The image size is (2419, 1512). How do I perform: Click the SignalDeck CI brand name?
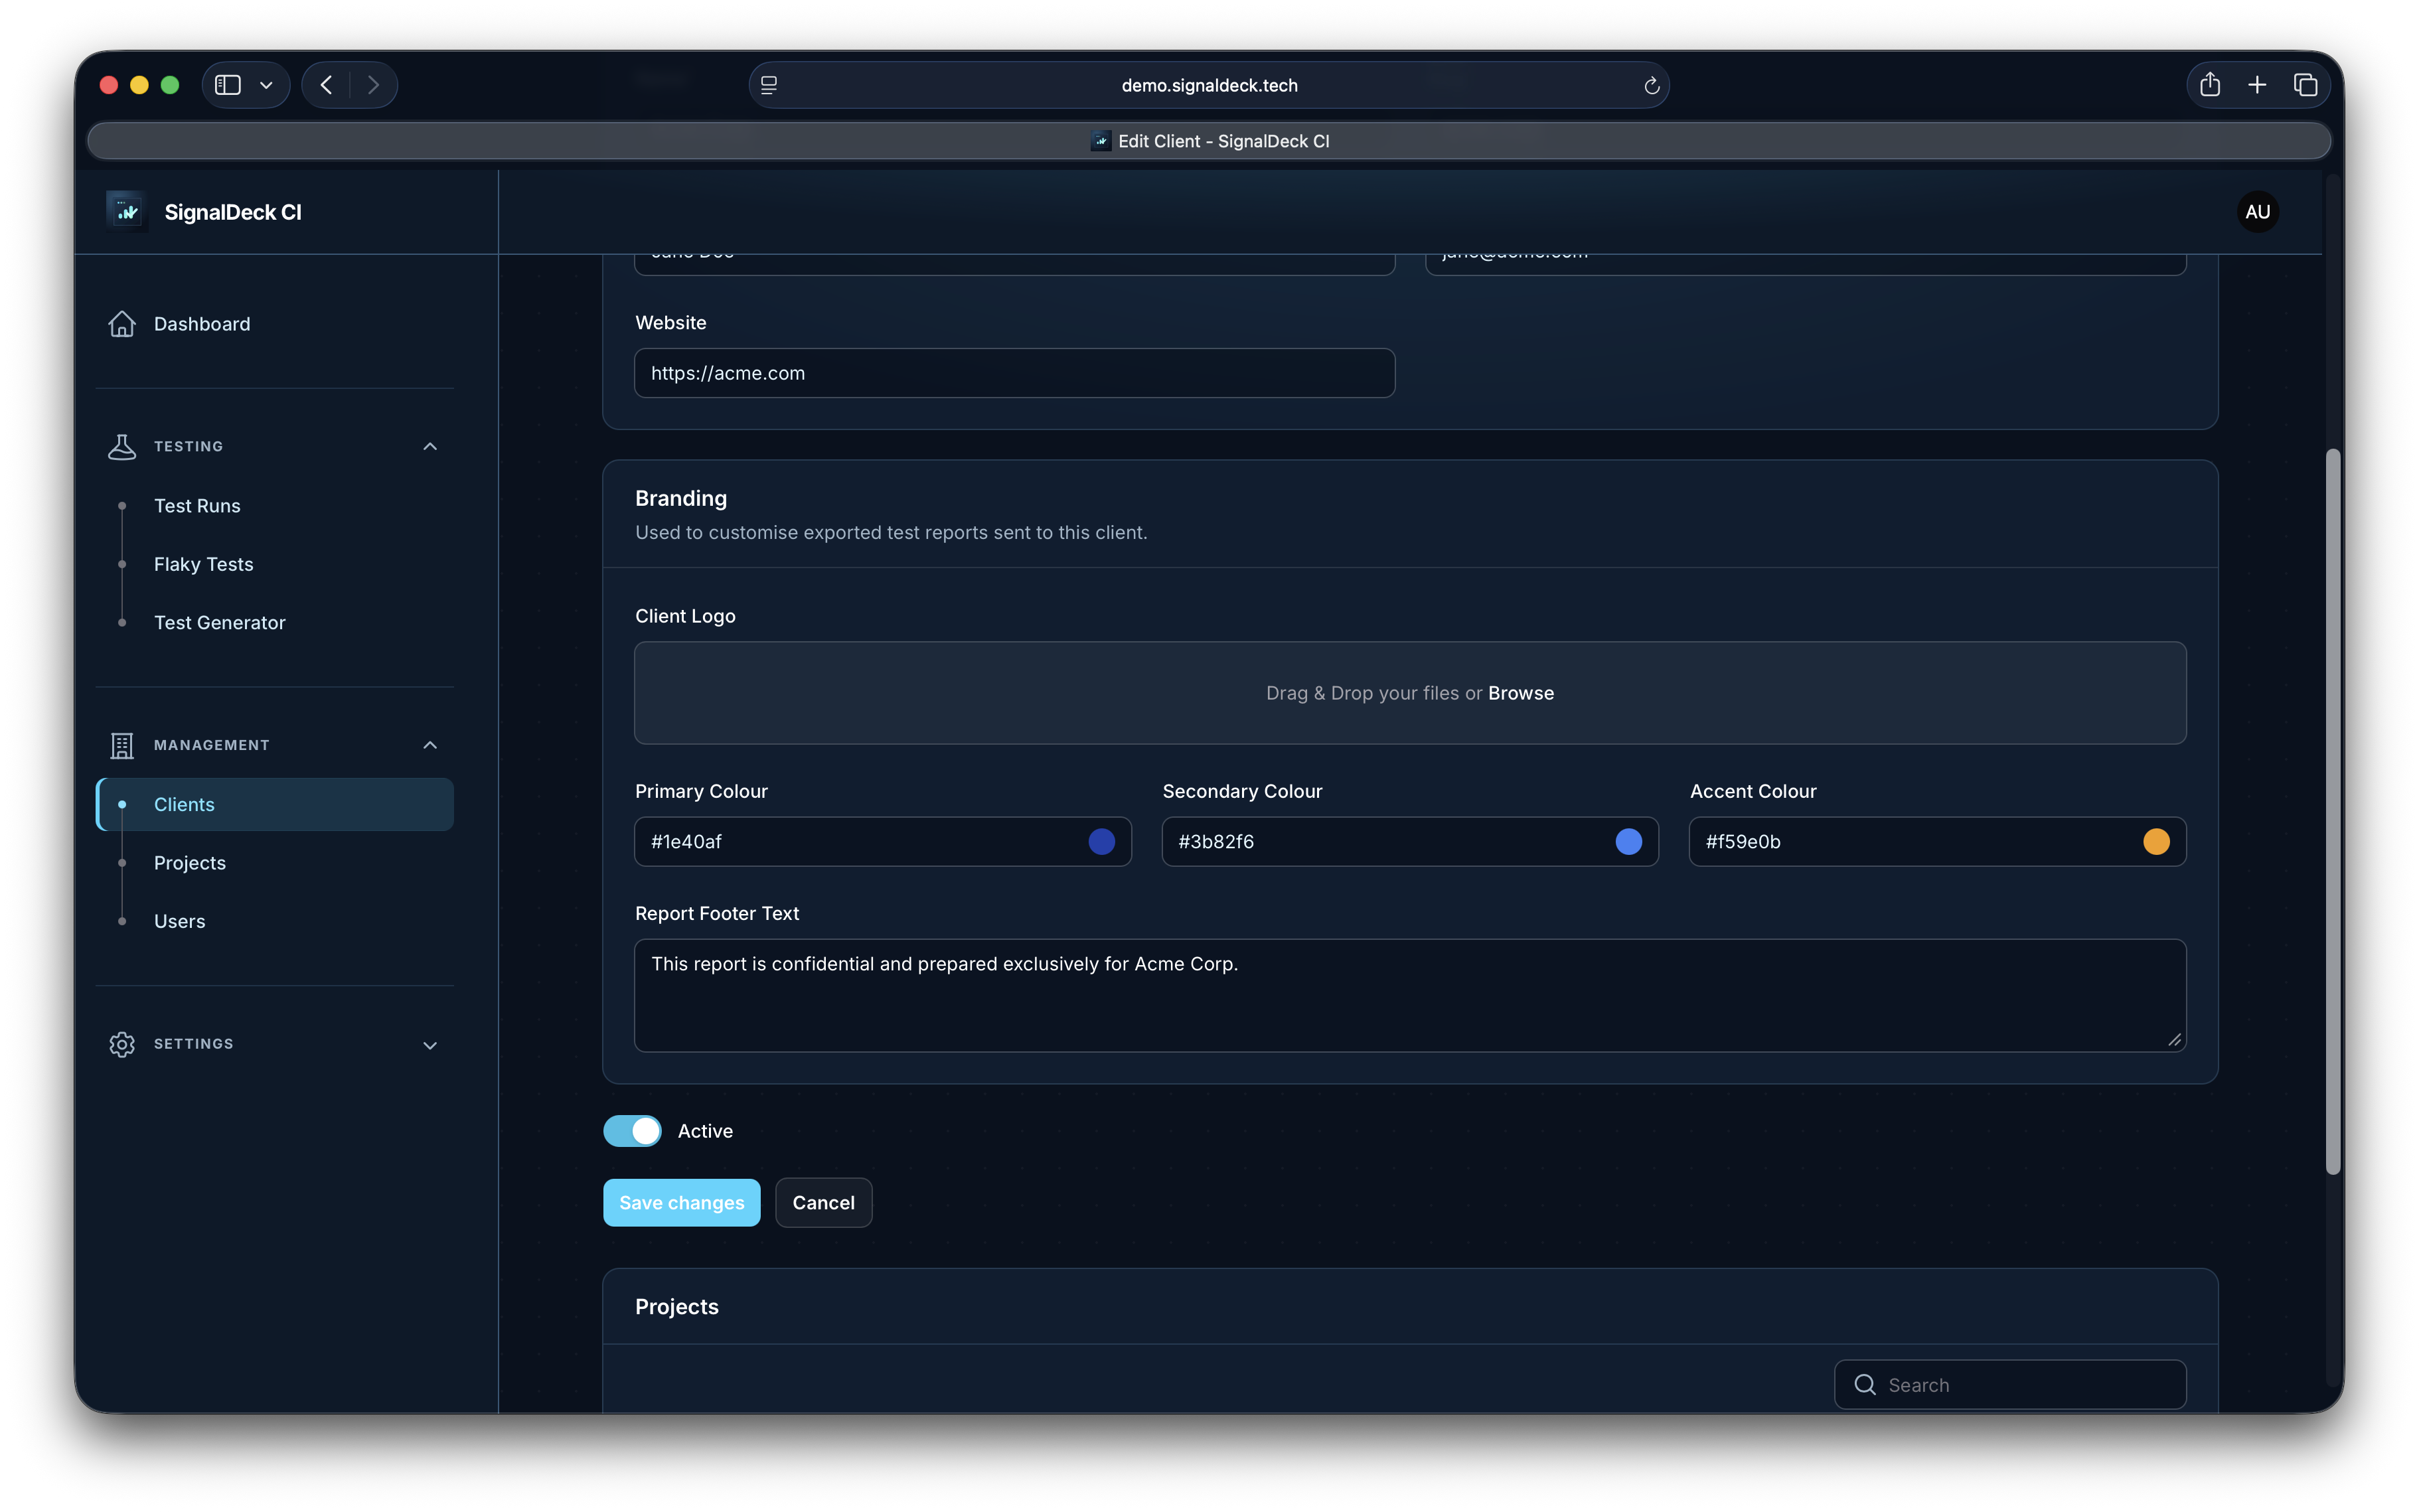click(233, 212)
